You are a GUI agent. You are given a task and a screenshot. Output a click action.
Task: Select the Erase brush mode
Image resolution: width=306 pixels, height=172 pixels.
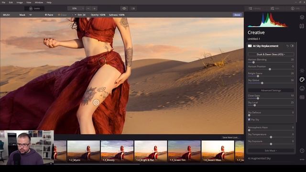[63, 15]
